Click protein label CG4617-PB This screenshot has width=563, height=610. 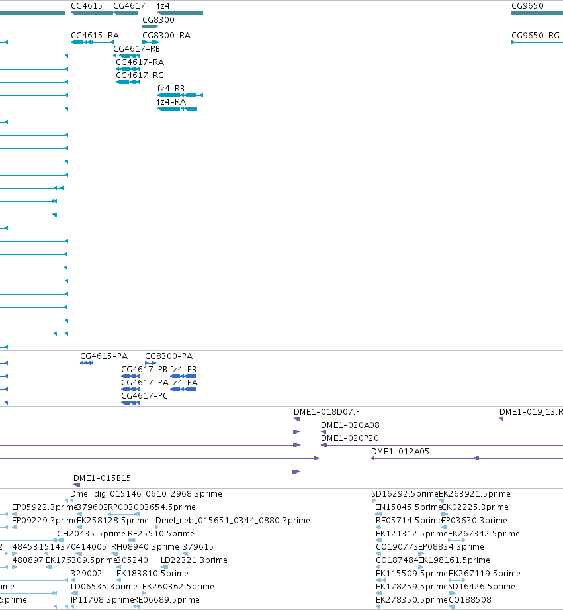coord(144,370)
